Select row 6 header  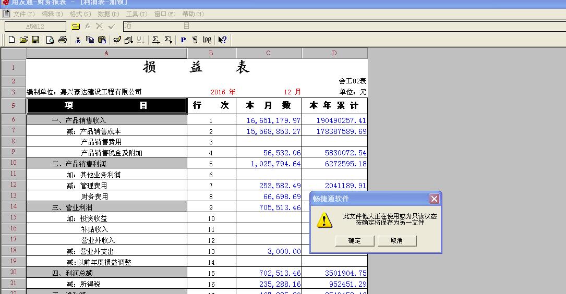14,119
